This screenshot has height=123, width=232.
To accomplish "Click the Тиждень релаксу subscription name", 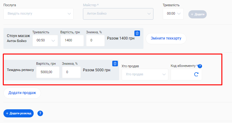I will coord(20,70).
